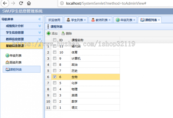Click the browser back arrow
The width and height of the screenshot is (173, 118).
tap(5, 3)
